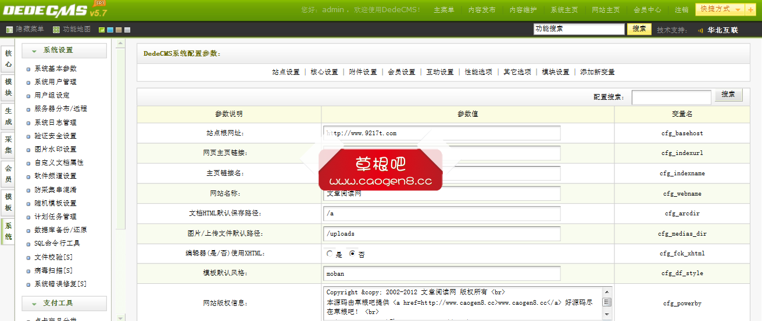Open the 核心设置 config link
The image size is (762, 321).
tap(324, 73)
